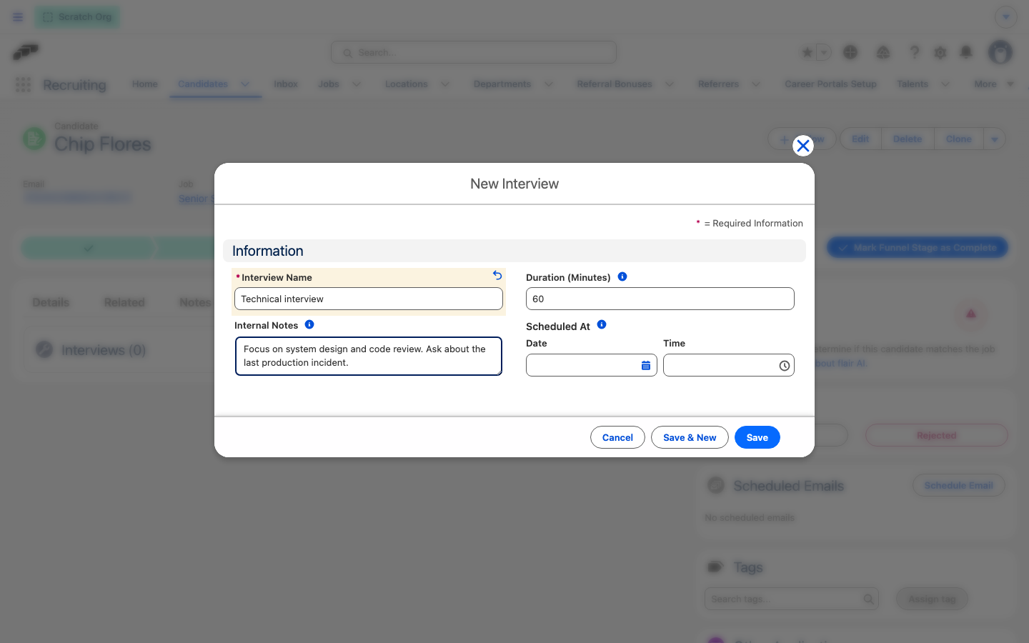Image resolution: width=1029 pixels, height=643 pixels.
Task: Open the Inbox tab
Action: [x=286, y=84]
